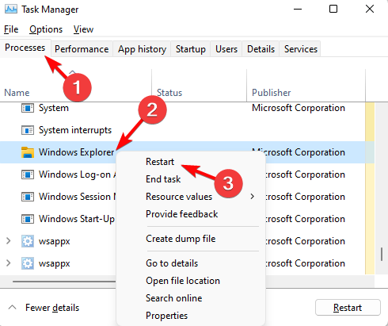Screen dimensions: 388x326
Task: Select the Windows Log-on process name
Action: 78,175
